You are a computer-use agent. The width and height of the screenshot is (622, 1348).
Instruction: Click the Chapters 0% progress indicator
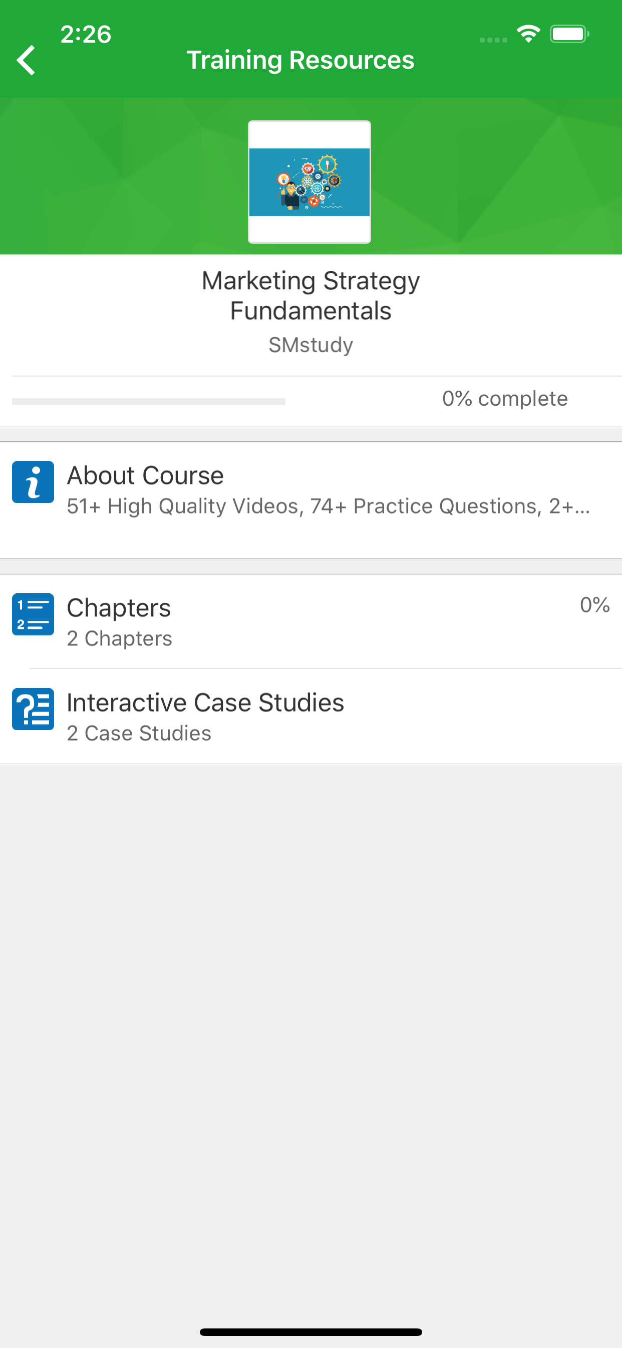coord(594,605)
